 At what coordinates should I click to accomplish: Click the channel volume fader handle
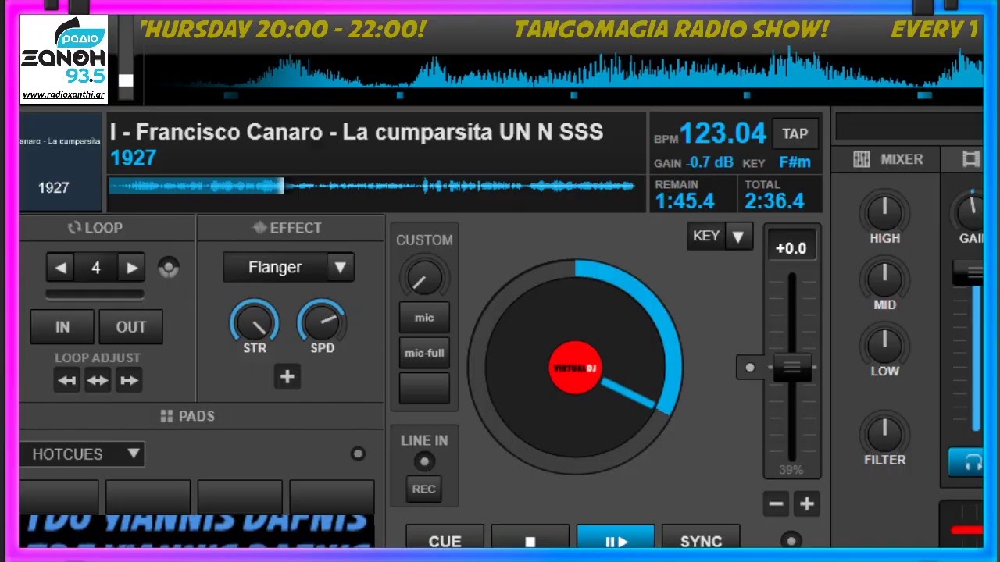pos(969,272)
